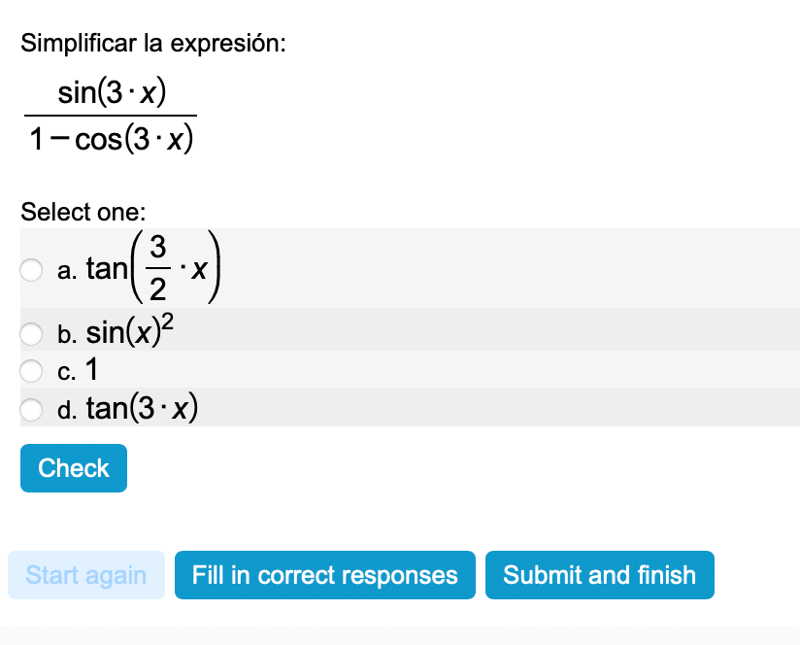This screenshot has height=645, width=800.
Task: Click the answer label reading 1
Action: tap(92, 370)
